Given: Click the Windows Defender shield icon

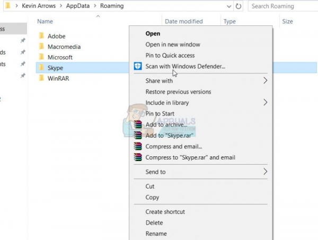Looking at the screenshot, I should tap(138, 66).
